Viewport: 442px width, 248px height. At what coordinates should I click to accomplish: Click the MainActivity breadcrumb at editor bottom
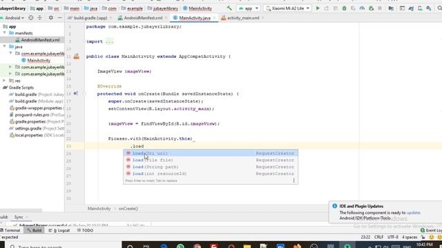tap(99, 209)
